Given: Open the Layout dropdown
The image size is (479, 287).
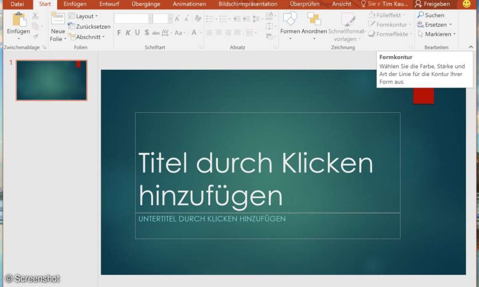Looking at the screenshot, I should 83,16.
